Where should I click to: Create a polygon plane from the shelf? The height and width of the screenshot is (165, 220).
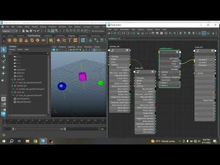pyautogui.click(x=38, y=40)
